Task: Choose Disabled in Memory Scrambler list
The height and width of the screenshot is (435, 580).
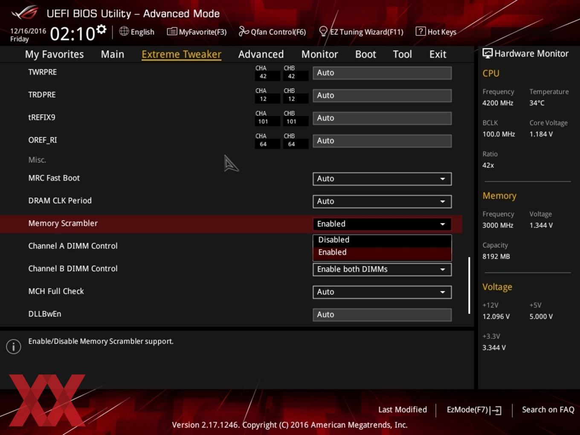Action: pyautogui.click(x=382, y=240)
